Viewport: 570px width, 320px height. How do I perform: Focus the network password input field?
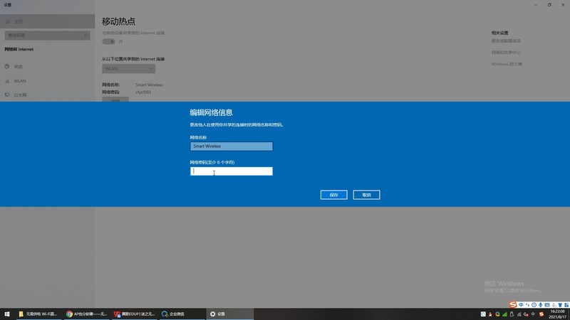point(231,171)
